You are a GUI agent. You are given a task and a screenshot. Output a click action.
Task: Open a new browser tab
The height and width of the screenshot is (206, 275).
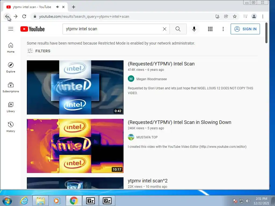click(74, 7)
